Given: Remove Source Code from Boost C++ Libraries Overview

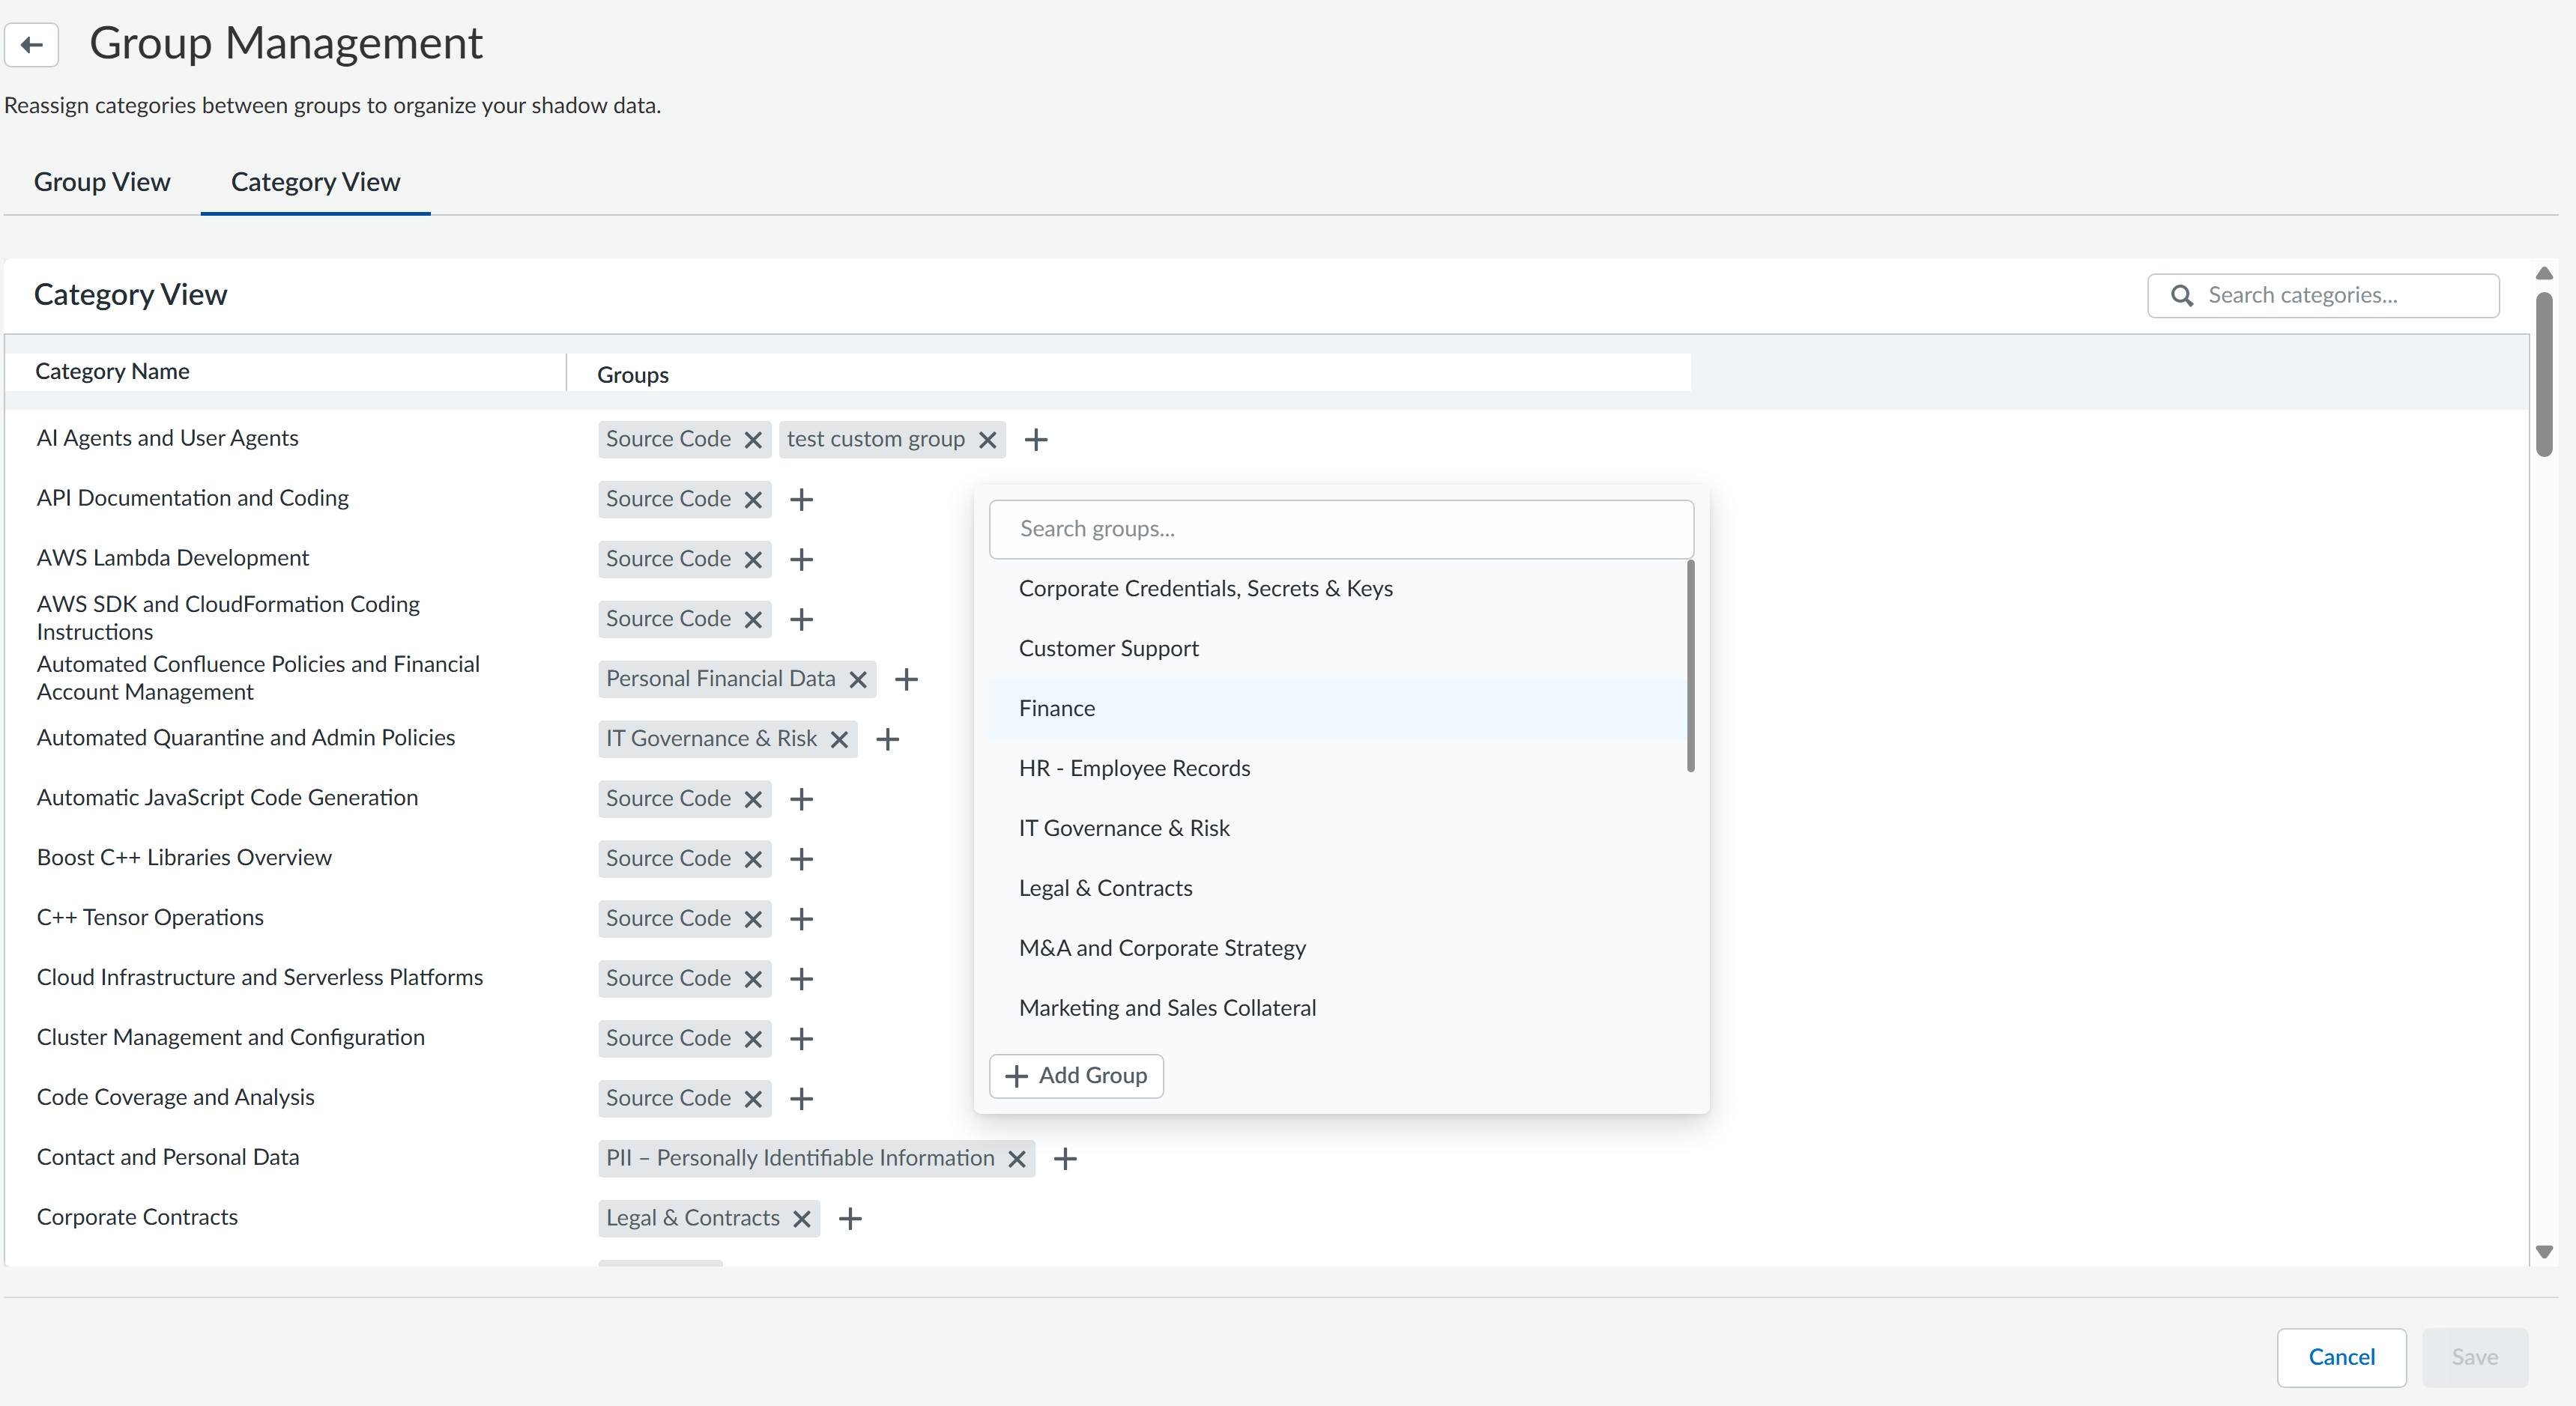Looking at the screenshot, I should click(x=753, y=860).
